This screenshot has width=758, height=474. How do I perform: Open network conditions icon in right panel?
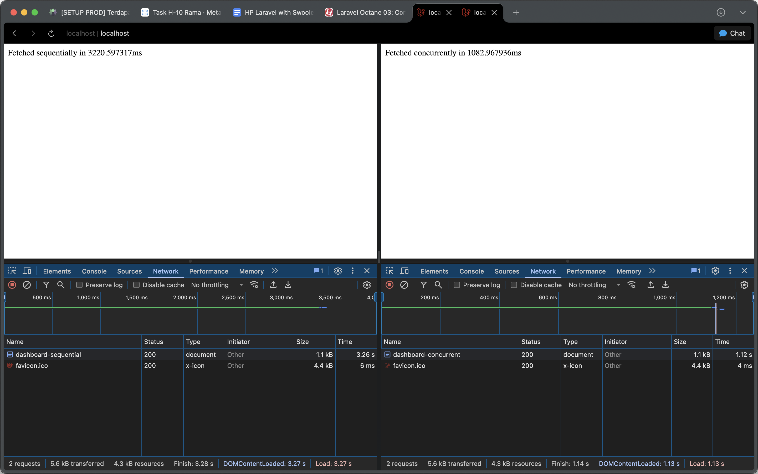tap(631, 285)
